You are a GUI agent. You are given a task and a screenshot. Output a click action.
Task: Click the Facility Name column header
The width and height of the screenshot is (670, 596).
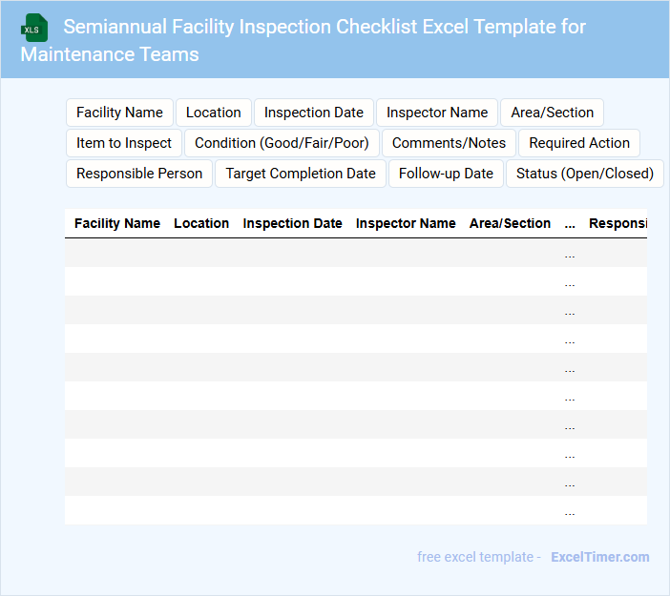117,223
